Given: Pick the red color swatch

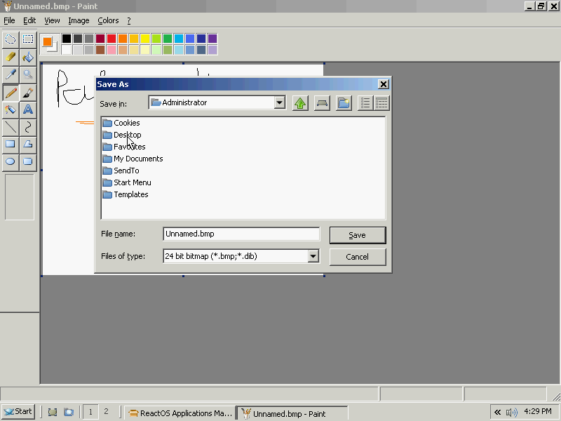Looking at the screenshot, I should point(111,39).
